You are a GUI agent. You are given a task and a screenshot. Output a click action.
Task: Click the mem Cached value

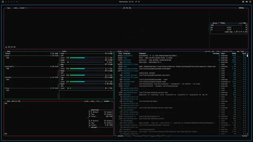(x=54, y=77)
